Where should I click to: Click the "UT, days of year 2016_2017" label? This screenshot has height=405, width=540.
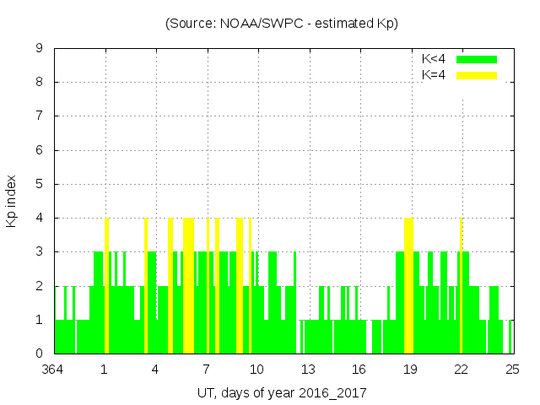[x=282, y=393]
